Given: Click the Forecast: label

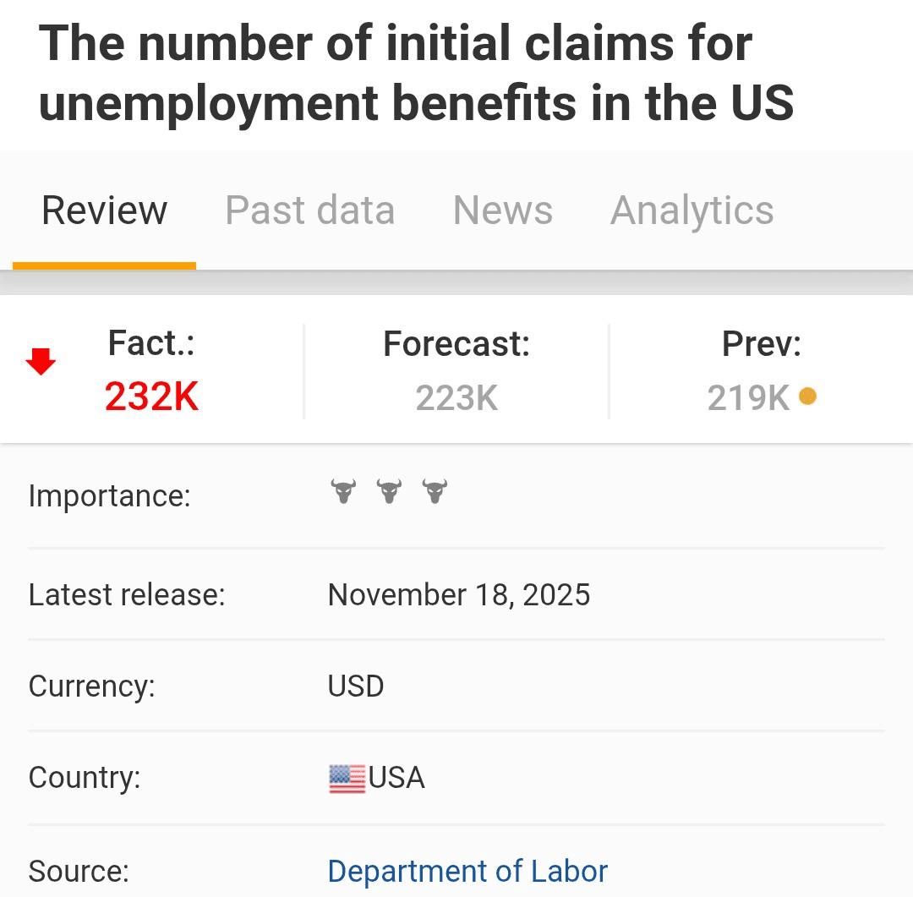Looking at the screenshot, I should (x=456, y=344).
